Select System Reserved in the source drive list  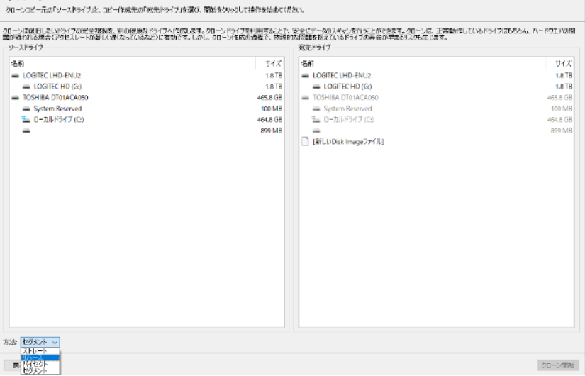(x=57, y=109)
